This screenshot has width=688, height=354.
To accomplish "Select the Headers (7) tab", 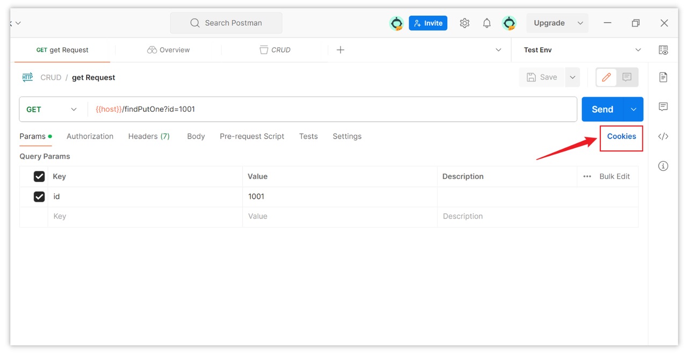I will (x=149, y=136).
